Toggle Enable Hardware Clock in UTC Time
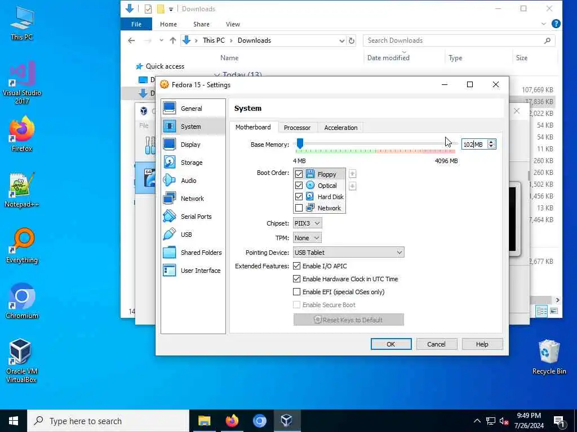The image size is (577, 432). click(x=296, y=279)
